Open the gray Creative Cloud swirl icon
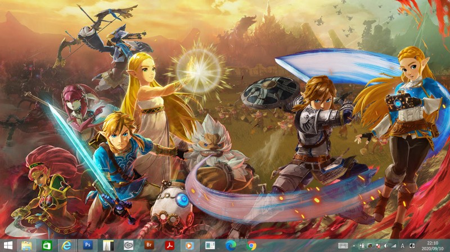 [x=129, y=245]
